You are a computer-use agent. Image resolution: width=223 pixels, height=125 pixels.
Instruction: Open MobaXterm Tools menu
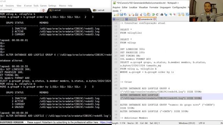pyautogui.click(x=36, y=6)
